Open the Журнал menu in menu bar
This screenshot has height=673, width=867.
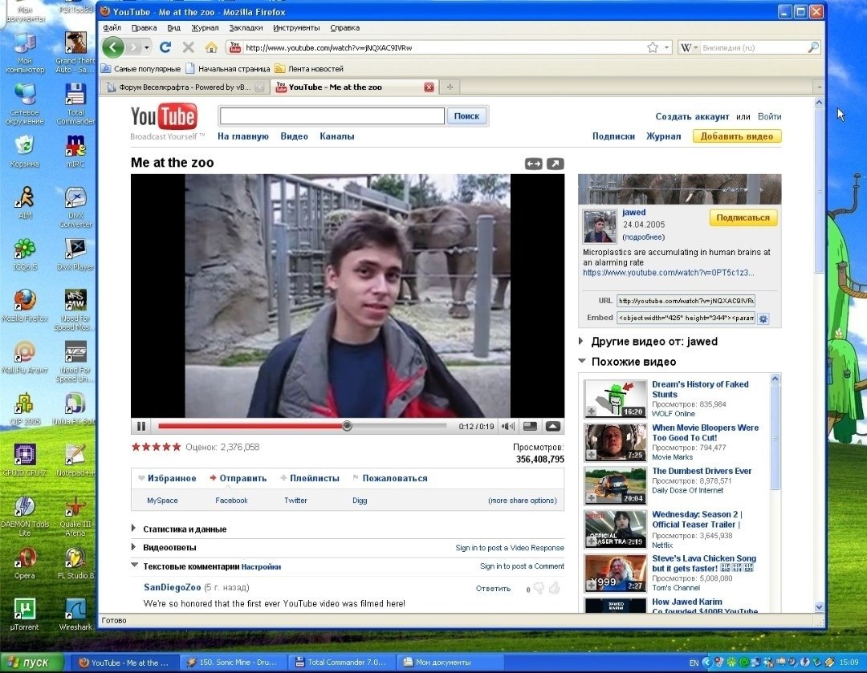(205, 27)
